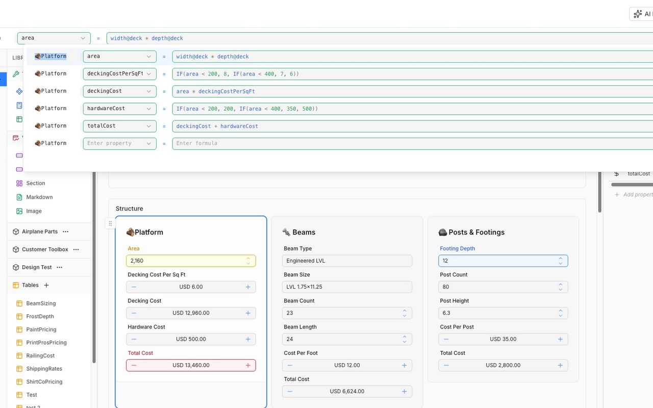Screen dimensions: 653x408
Task: Open the area property dropdown in the Platform row
Action: [x=119, y=57]
